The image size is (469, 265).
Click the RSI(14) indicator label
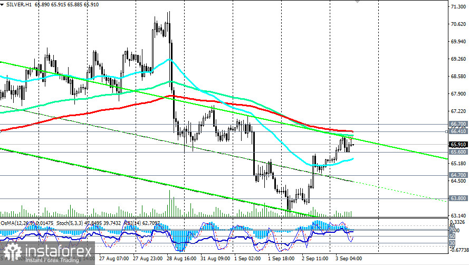click(133, 223)
